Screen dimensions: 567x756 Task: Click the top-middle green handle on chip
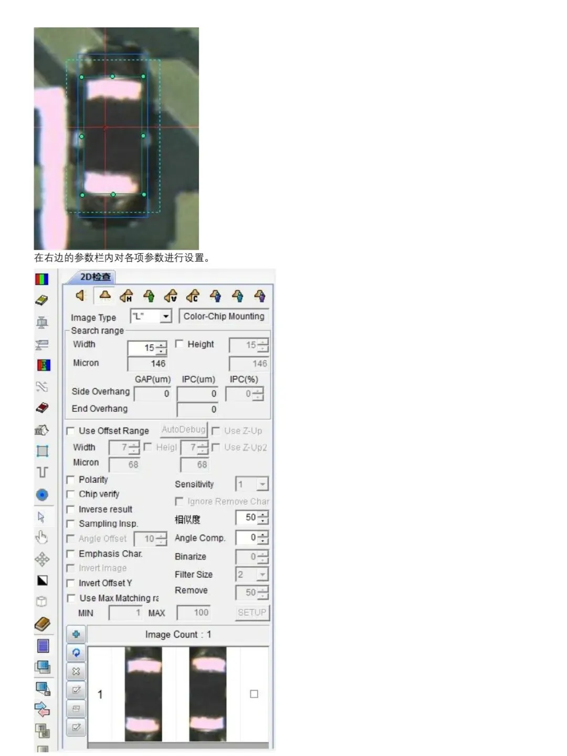(x=112, y=77)
